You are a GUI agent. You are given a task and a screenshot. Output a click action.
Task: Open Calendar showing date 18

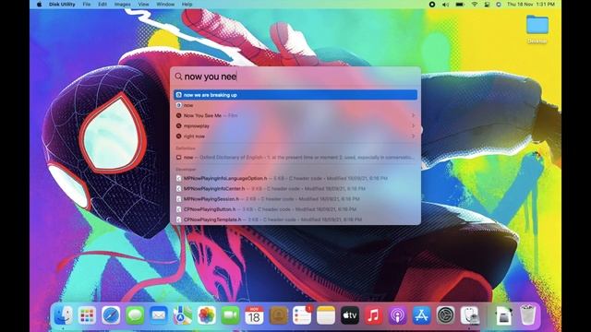coord(254,315)
